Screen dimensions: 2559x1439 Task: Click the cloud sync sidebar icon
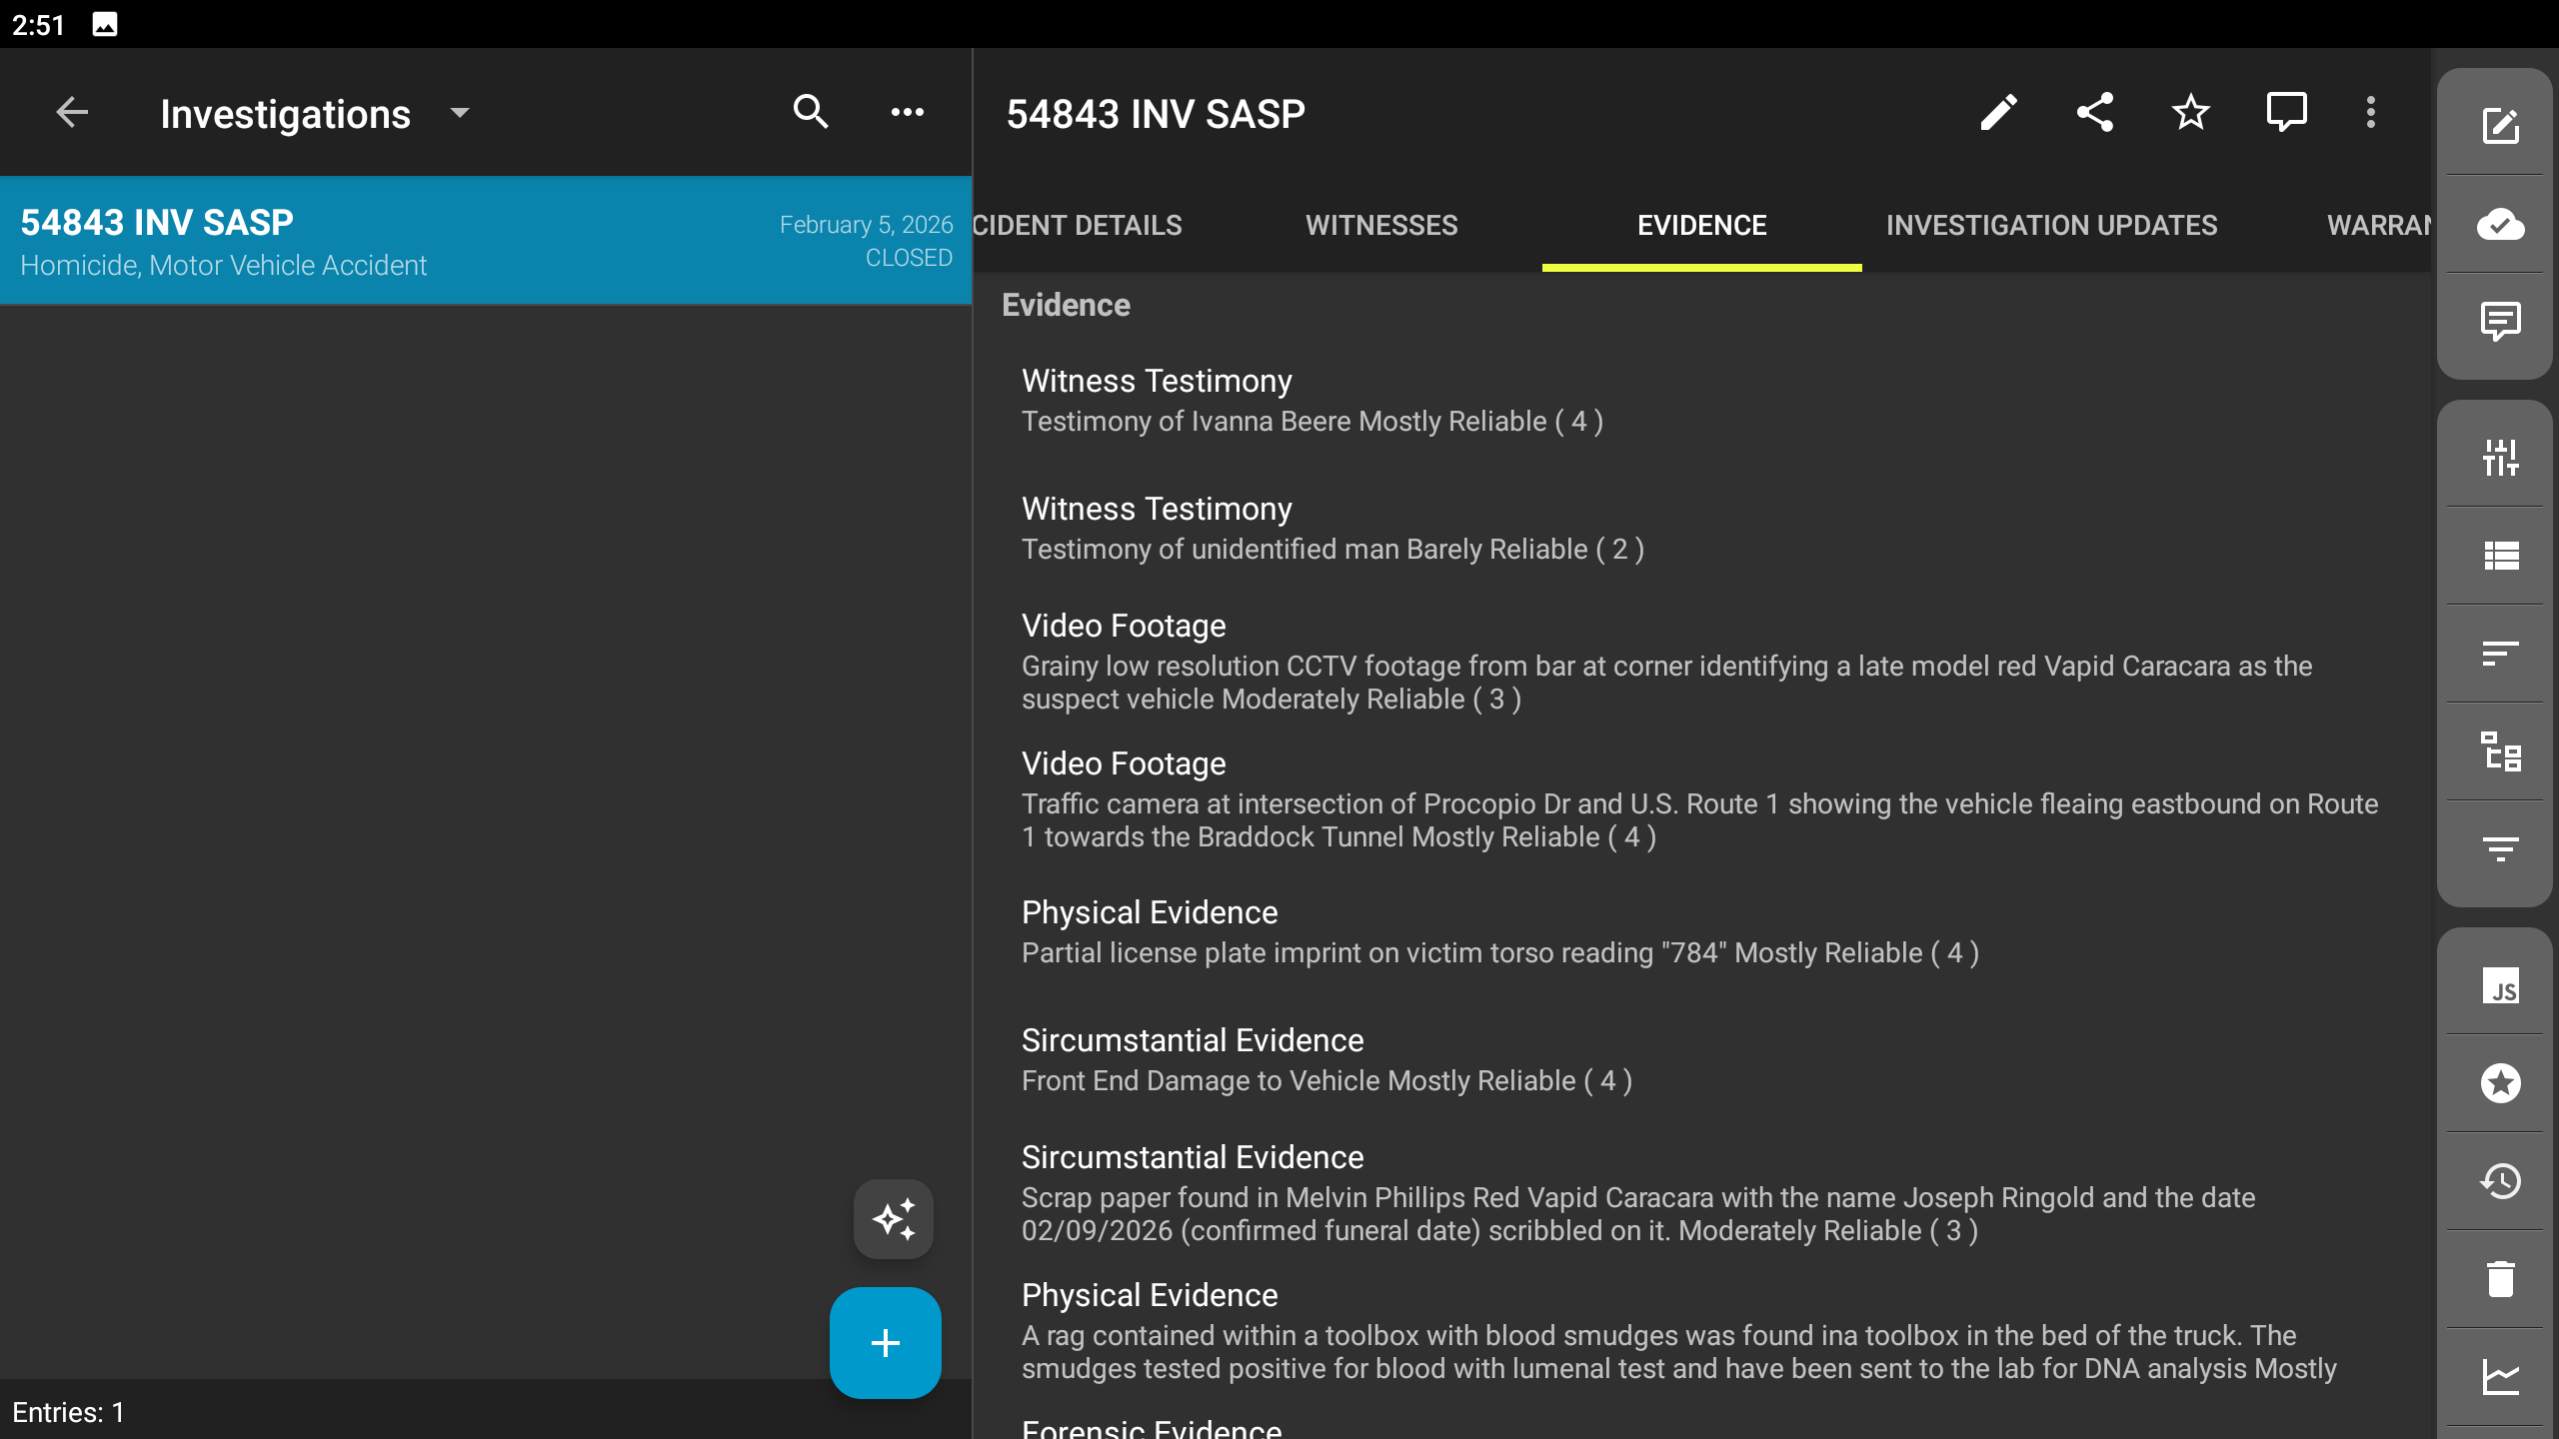pos(2500,225)
